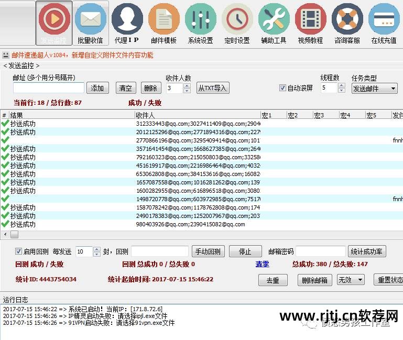Viewport: 403px width, 340px height.
Task: Click the 每发送 count input field
Action: click(84, 251)
